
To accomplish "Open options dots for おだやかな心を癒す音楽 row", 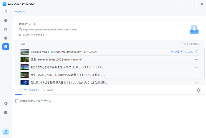I will (x=196, y=67).
